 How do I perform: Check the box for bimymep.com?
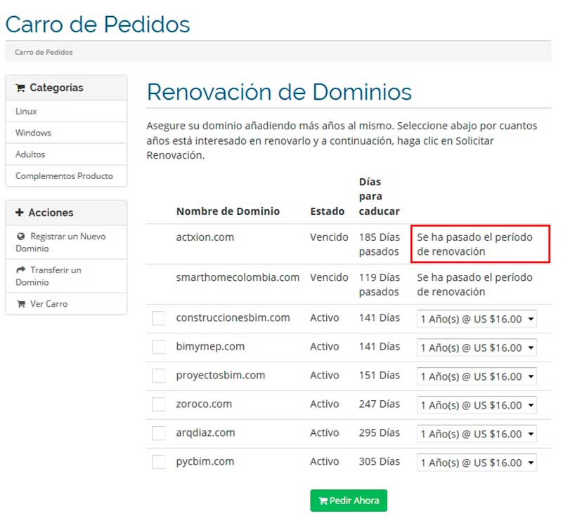coord(159,347)
